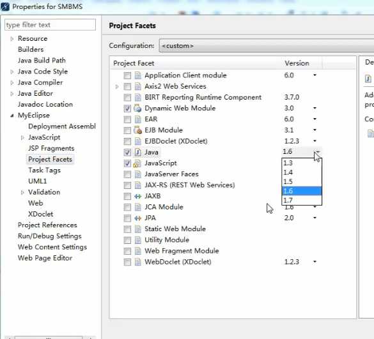Click the Web Fragment Module icon
This screenshot has width=374, height=339.
[137, 251]
